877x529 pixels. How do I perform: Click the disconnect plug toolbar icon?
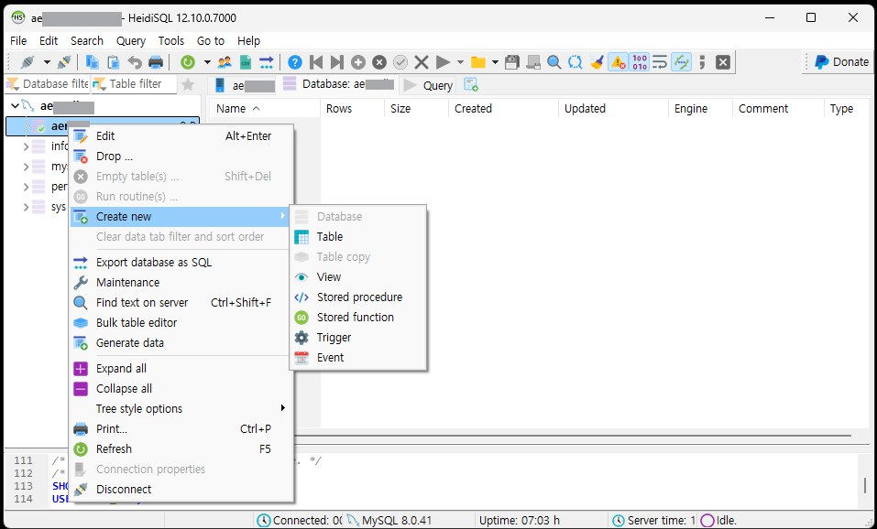pos(64,62)
